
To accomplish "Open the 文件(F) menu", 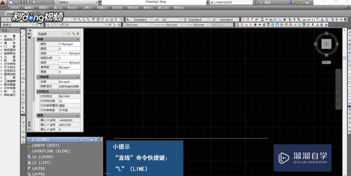I will [x=15, y=8].
